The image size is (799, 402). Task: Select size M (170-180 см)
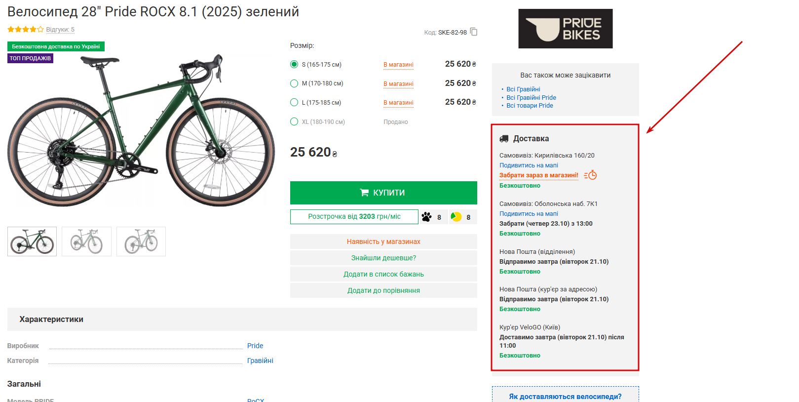294,83
